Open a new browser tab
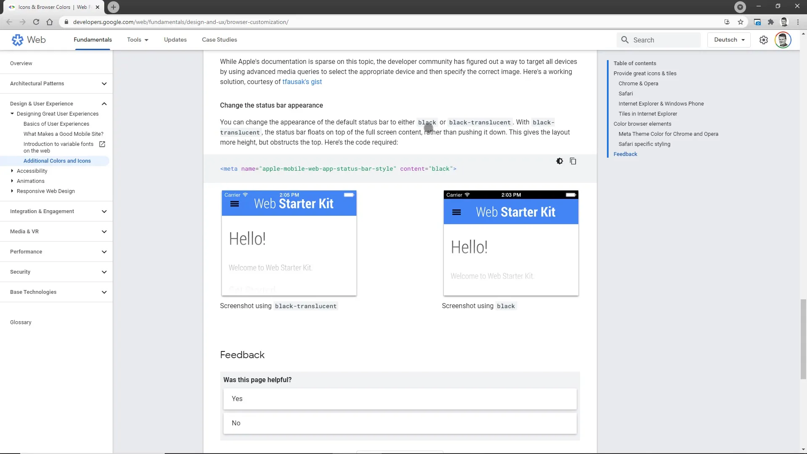Image resolution: width=807 pixels, height=454 pixels. (113, 7)
